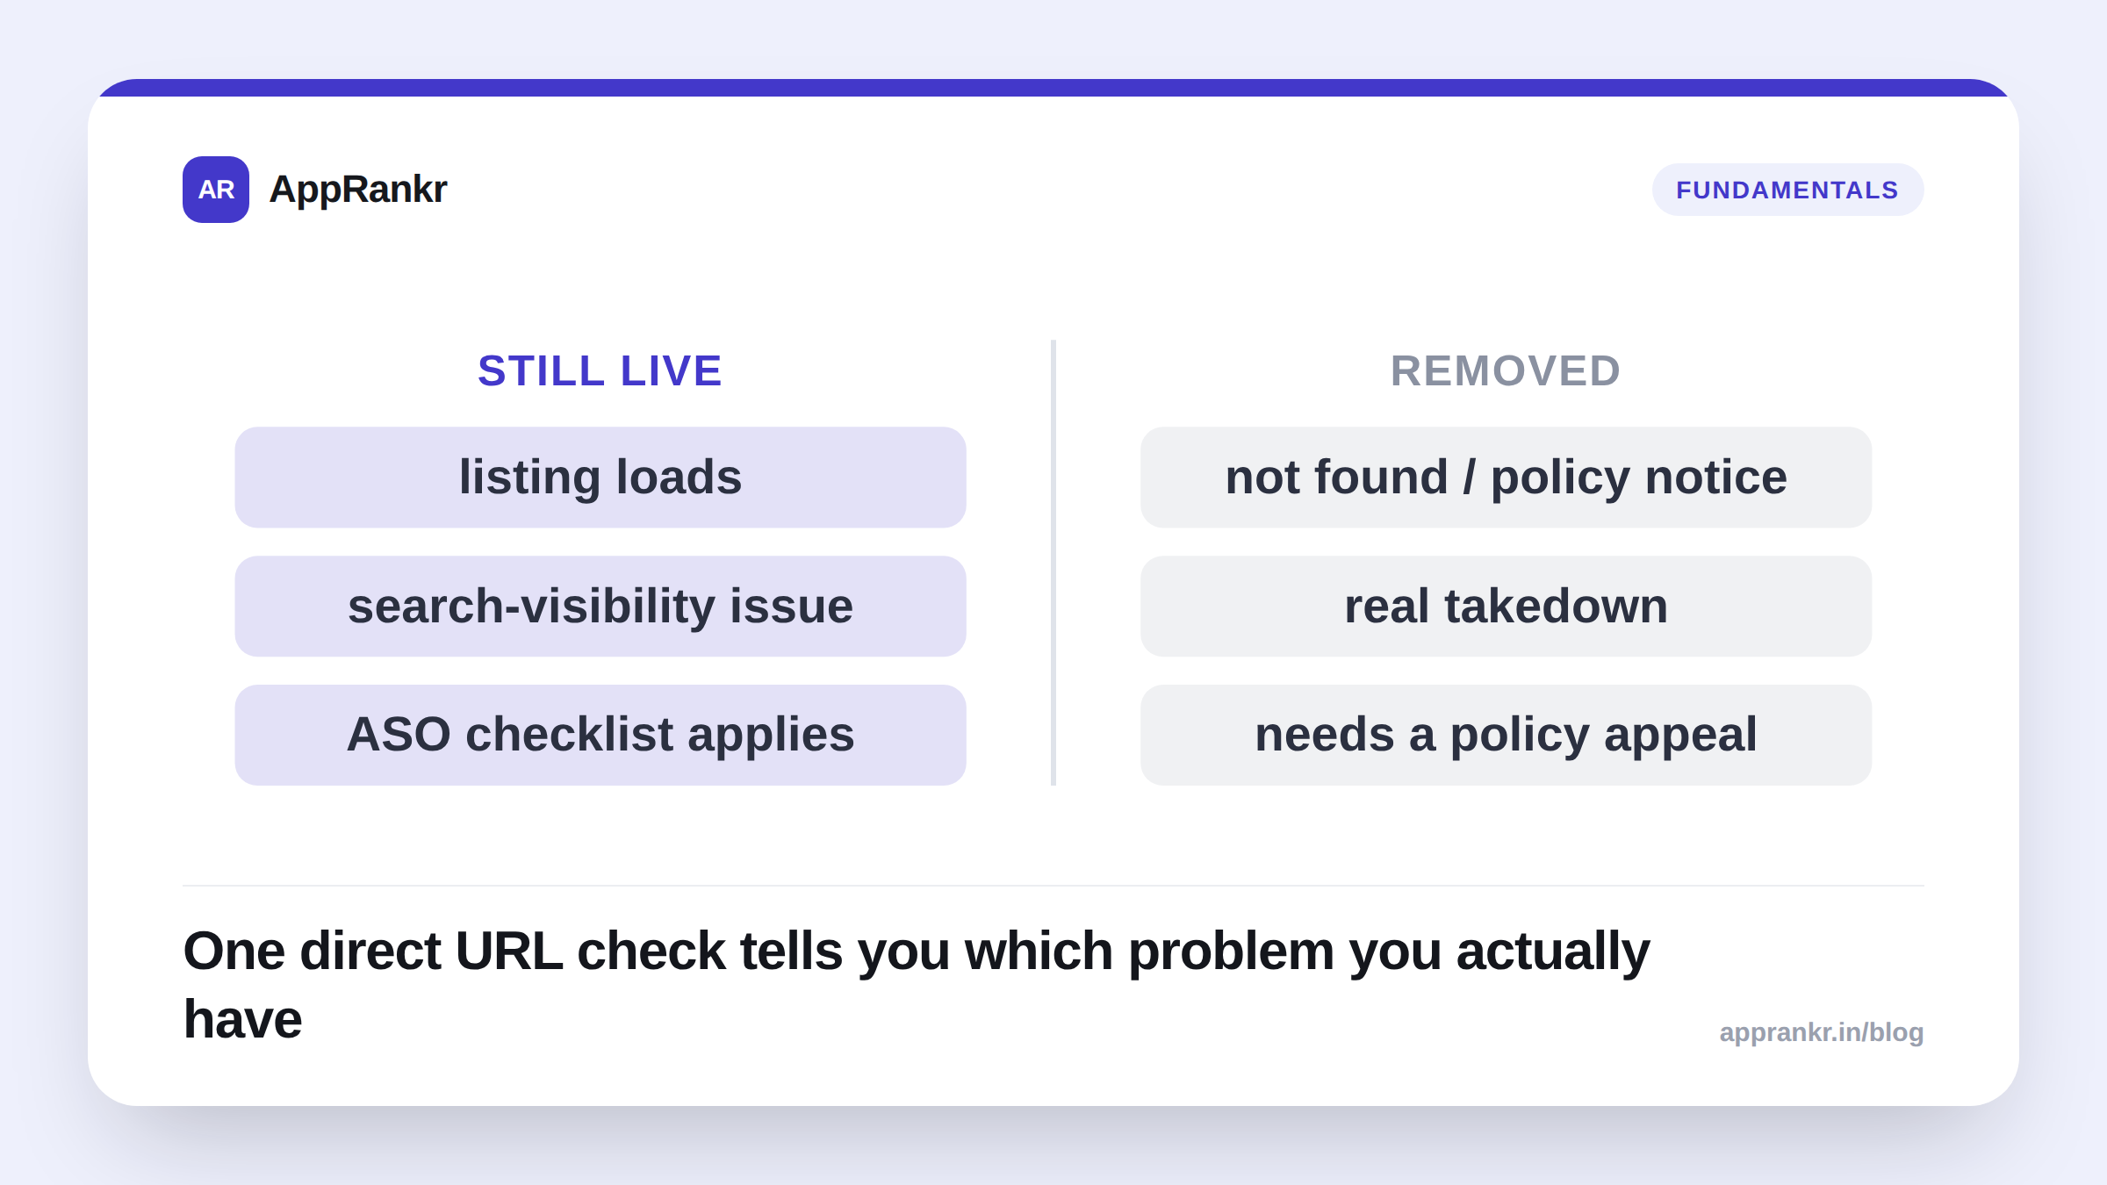Click the purple top accent bar
The width and height of the screenshot is (2107, 1185).
tap(1053, 88)
